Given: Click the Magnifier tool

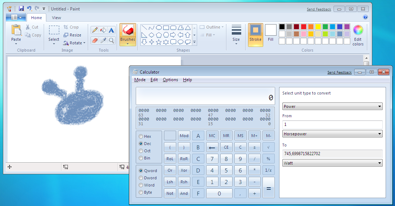Looking at the screenshot, I should tap(112, 40).
